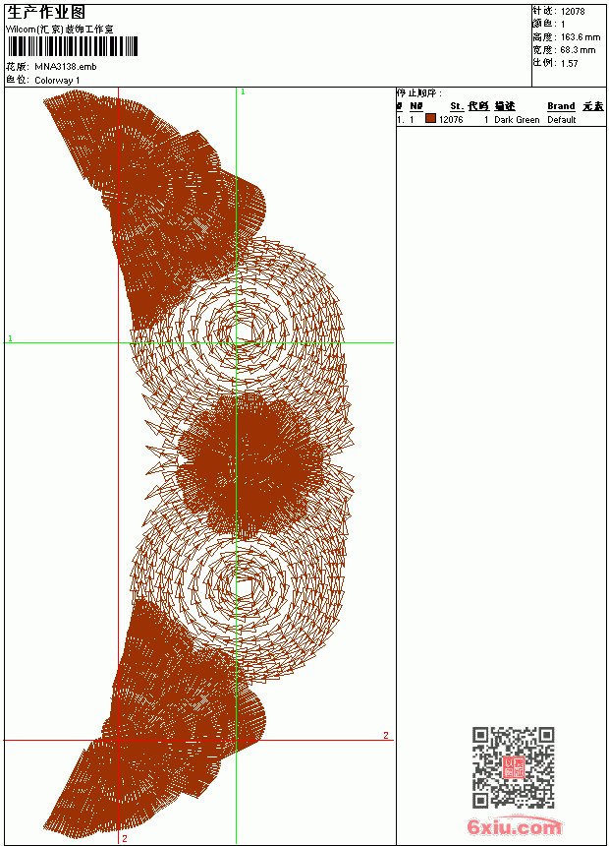This screenshot has width=609, height=846.
Task: Click the N# column header
Action: pos(416,106)
